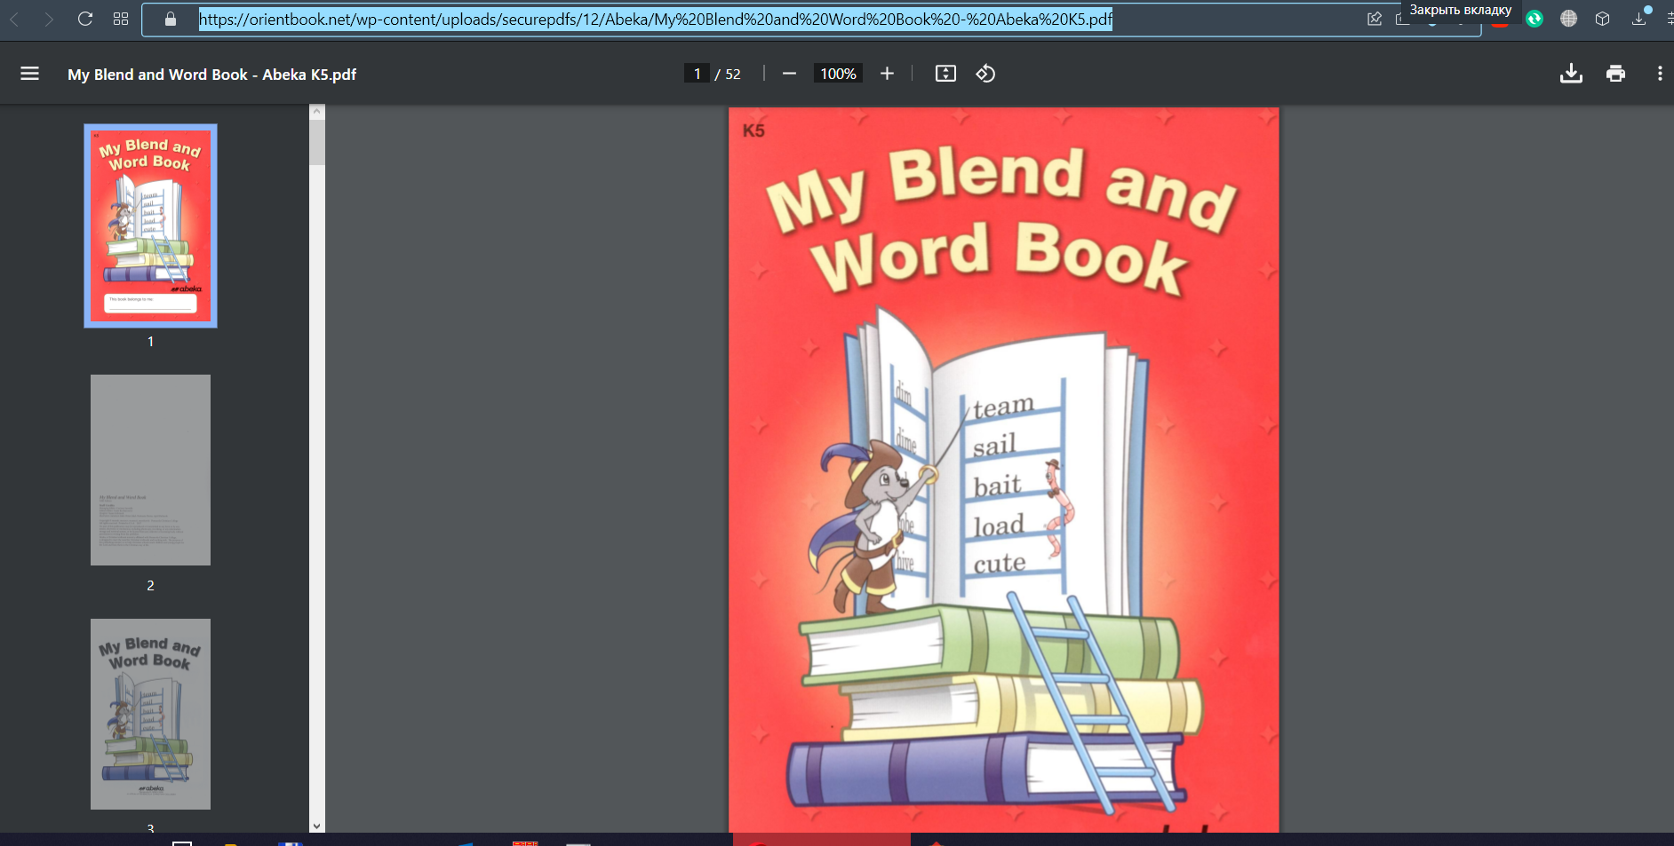Image resolution: width=1674 pixels, height=846 pixels.
Task: Open the browser tab grid icon
Action: 121,19
